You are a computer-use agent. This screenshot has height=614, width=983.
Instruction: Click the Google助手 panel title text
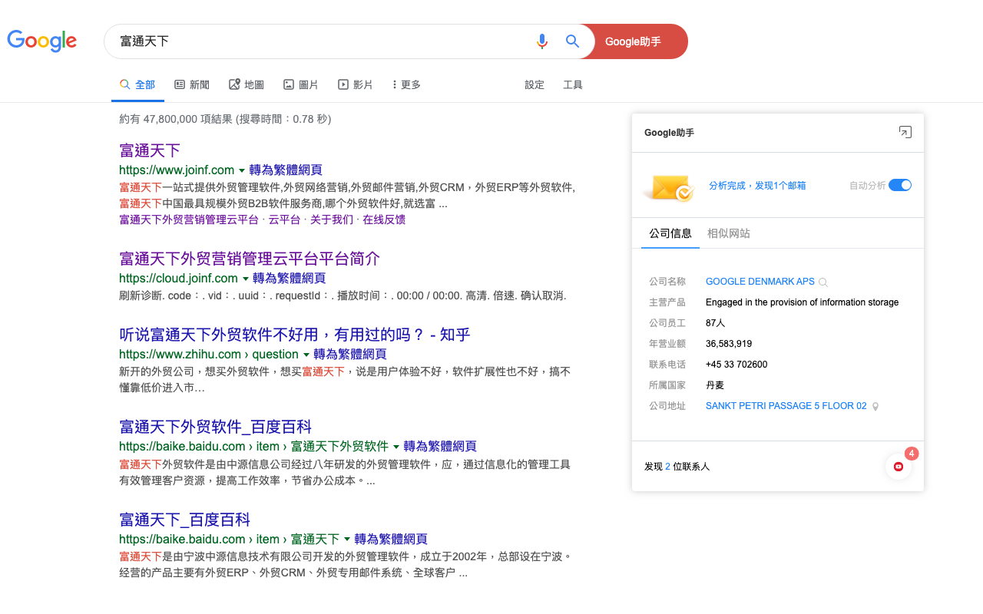point(669,133)
